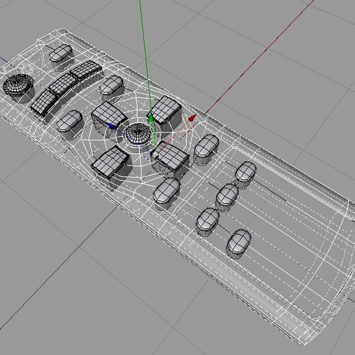Select the oval button between curved bar and green-arrow pad

click(111, 85)
